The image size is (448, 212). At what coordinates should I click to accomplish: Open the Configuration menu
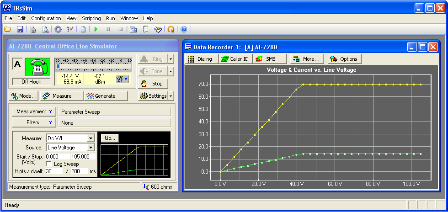46,18
